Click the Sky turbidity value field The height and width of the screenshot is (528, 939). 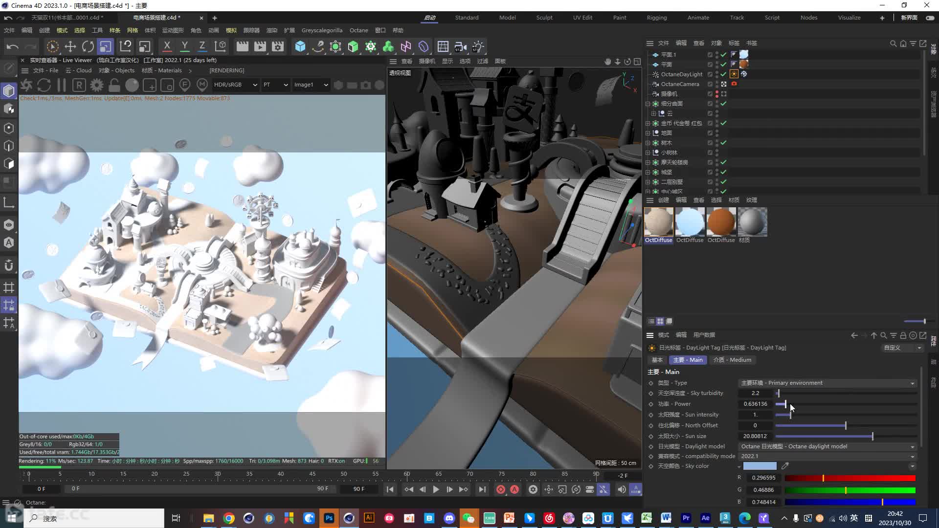click(x=756, y=393)
